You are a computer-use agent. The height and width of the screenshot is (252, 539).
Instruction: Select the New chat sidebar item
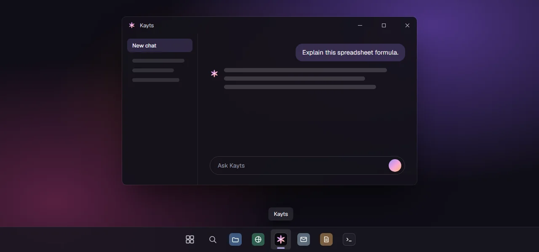(160, 45)
